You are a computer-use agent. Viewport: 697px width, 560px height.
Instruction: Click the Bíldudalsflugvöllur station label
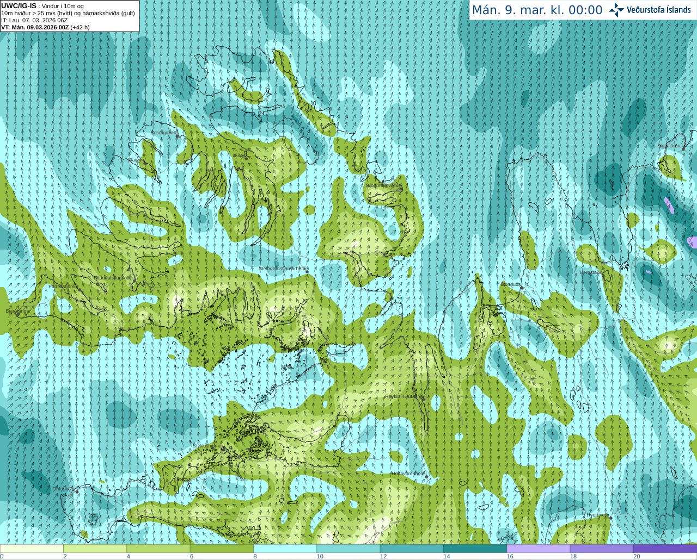113,278
